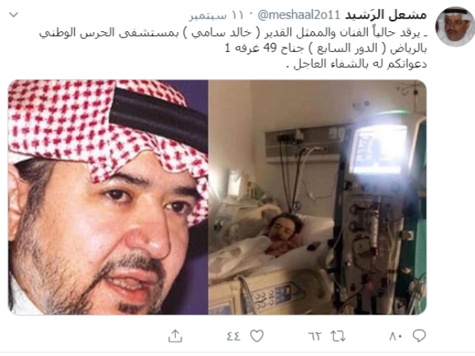Image resolution: width=475 pixels, height=356 pixels.
Task: Click the ٨٠ replies count
Action: click(396, 336)
